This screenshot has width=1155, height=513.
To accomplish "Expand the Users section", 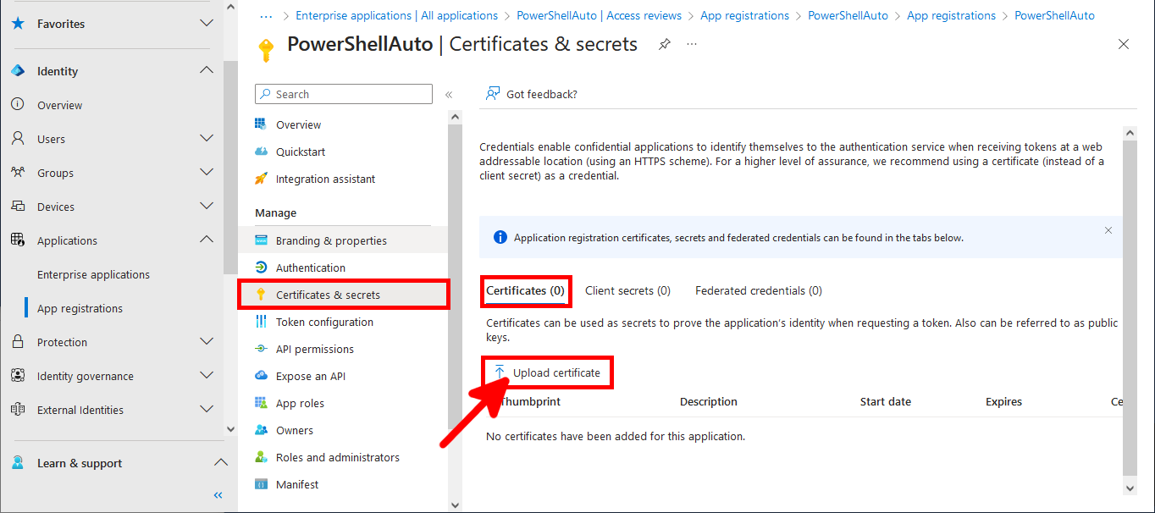I will (x=206, y=139).
